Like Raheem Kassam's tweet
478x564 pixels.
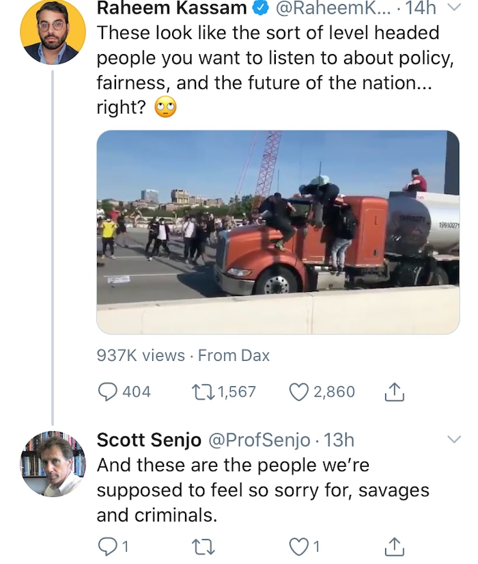pyautogui.click(x=299, y=392)
